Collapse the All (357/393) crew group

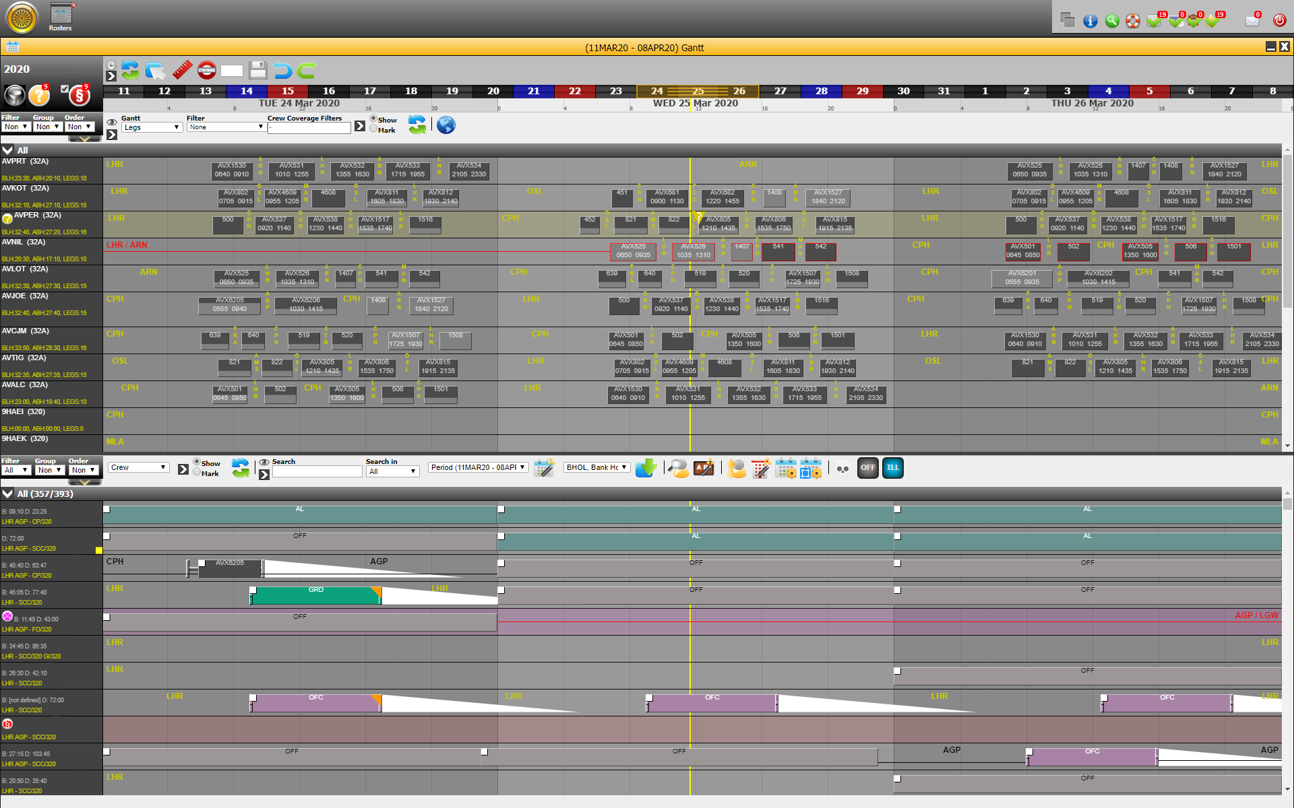point(8,494)
